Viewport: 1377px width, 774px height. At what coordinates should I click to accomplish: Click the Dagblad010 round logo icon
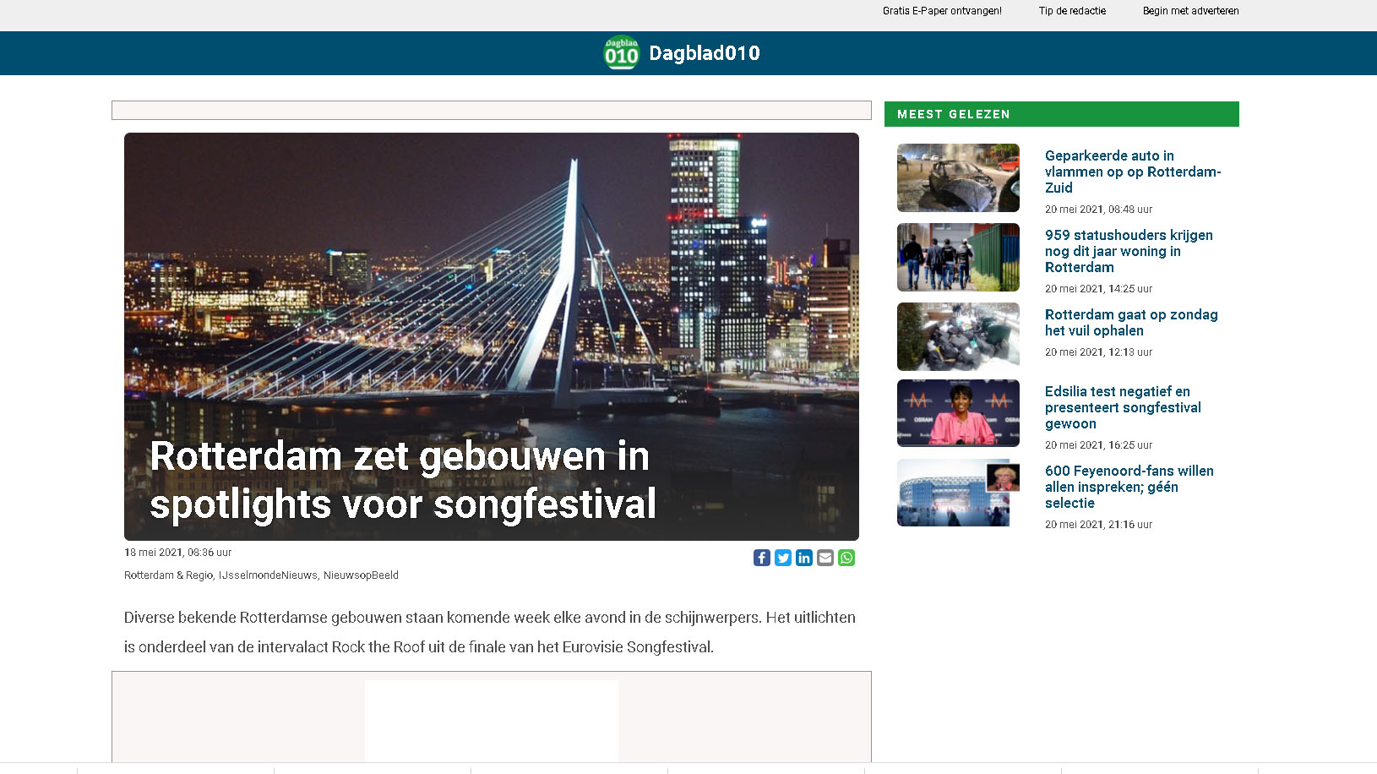click(x=622, y=53)
